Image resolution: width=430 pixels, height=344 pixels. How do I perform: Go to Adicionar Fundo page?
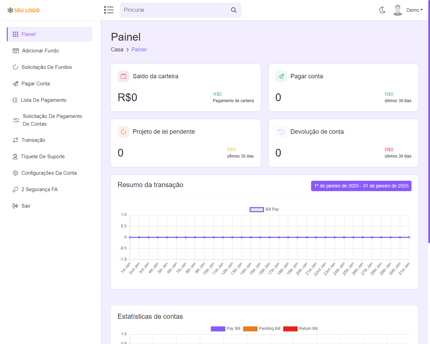coord(40,51)
